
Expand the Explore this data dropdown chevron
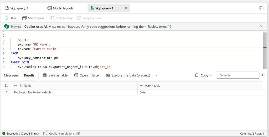point(157,75)
